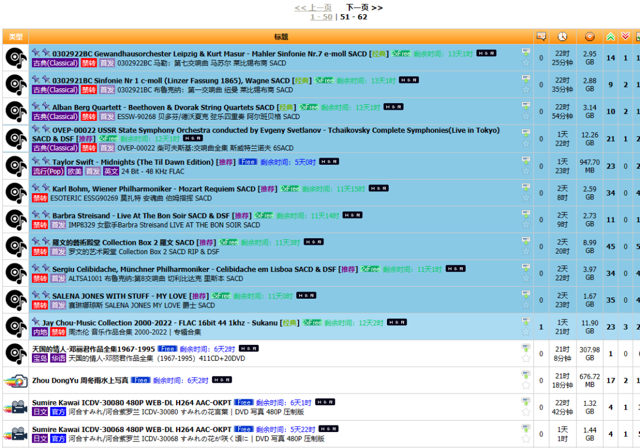Download the Zhou DongYu 周冬雨 torrent

[x=526, y=375]
